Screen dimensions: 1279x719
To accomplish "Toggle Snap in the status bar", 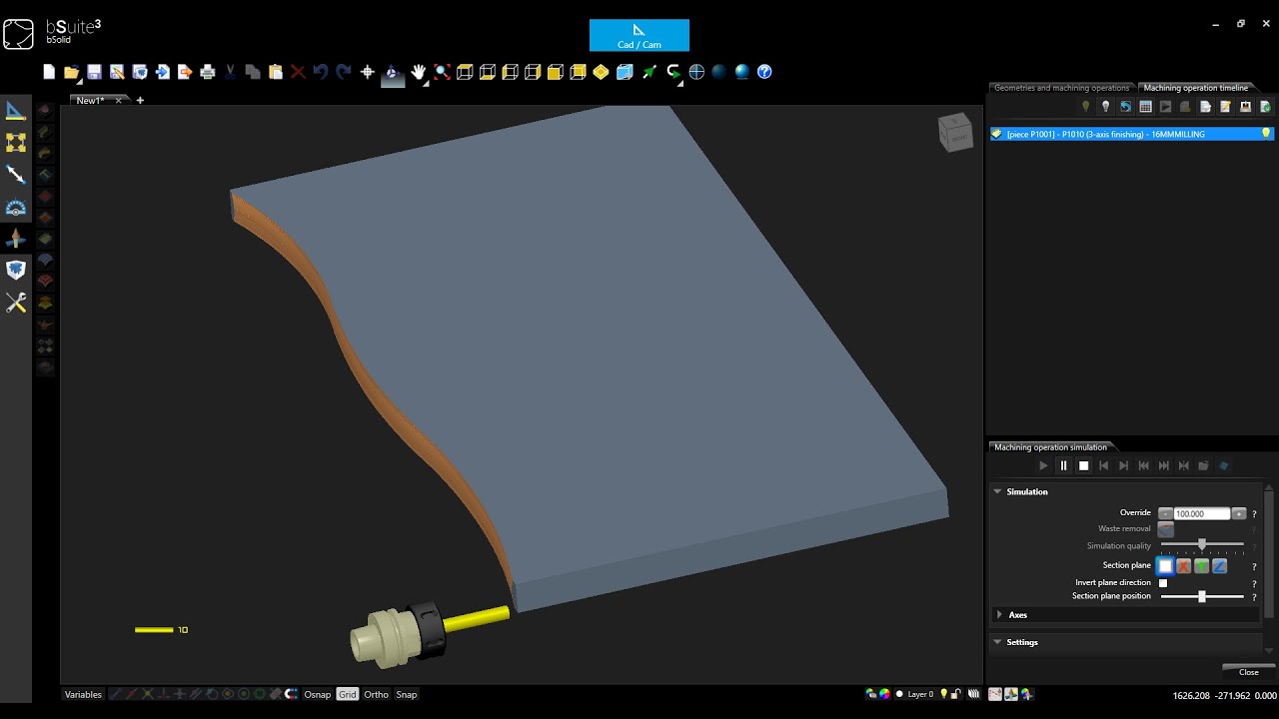I will (x=407, y=694).
